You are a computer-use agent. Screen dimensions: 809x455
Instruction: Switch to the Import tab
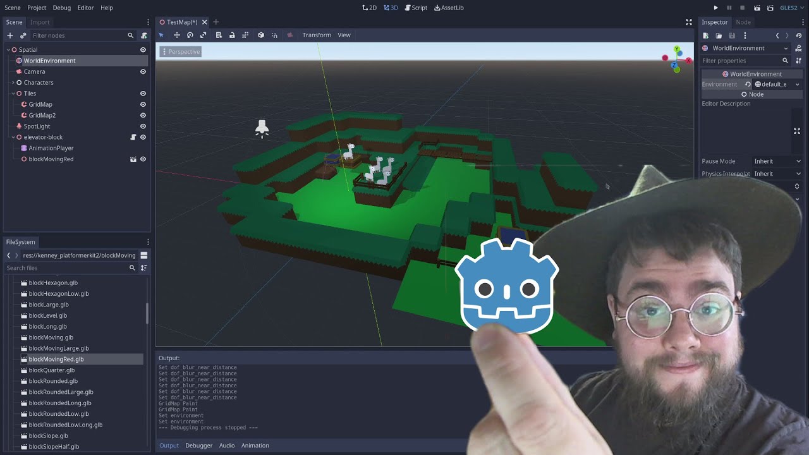(x=40, y=22)
